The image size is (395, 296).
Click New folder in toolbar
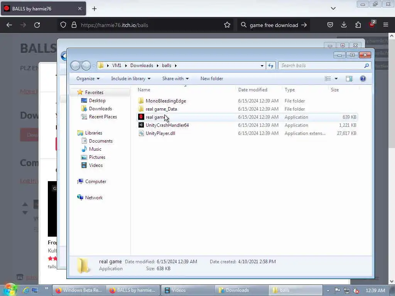[x=212, y=79]
